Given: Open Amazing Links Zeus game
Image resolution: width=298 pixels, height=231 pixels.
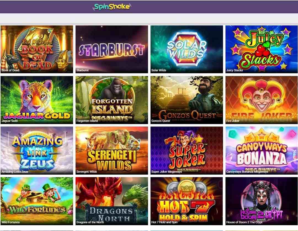Looking at the screenshot, I should tap(37, 150).
